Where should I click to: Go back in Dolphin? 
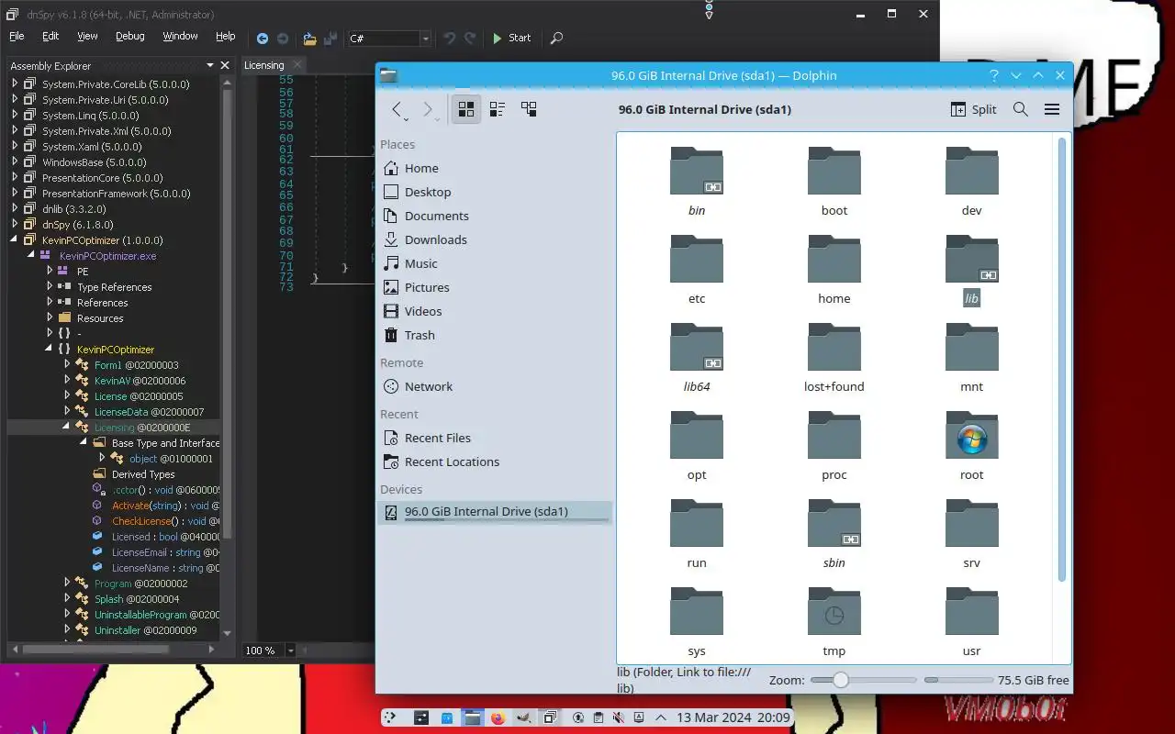[397, 109]
